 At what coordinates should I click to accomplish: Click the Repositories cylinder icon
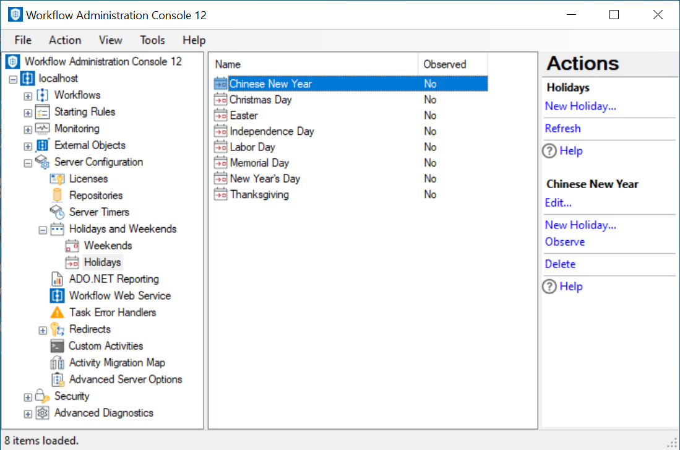(x=58, y=196)
